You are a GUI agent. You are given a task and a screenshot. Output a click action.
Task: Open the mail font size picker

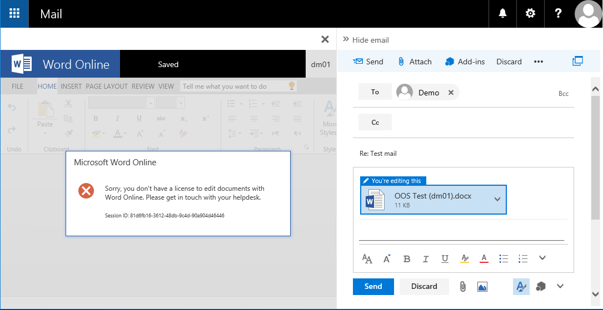[x=367, y=258]
